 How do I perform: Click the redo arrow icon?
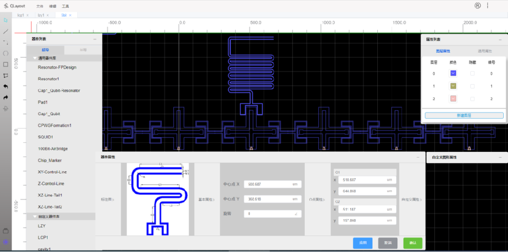click(6, 97)
